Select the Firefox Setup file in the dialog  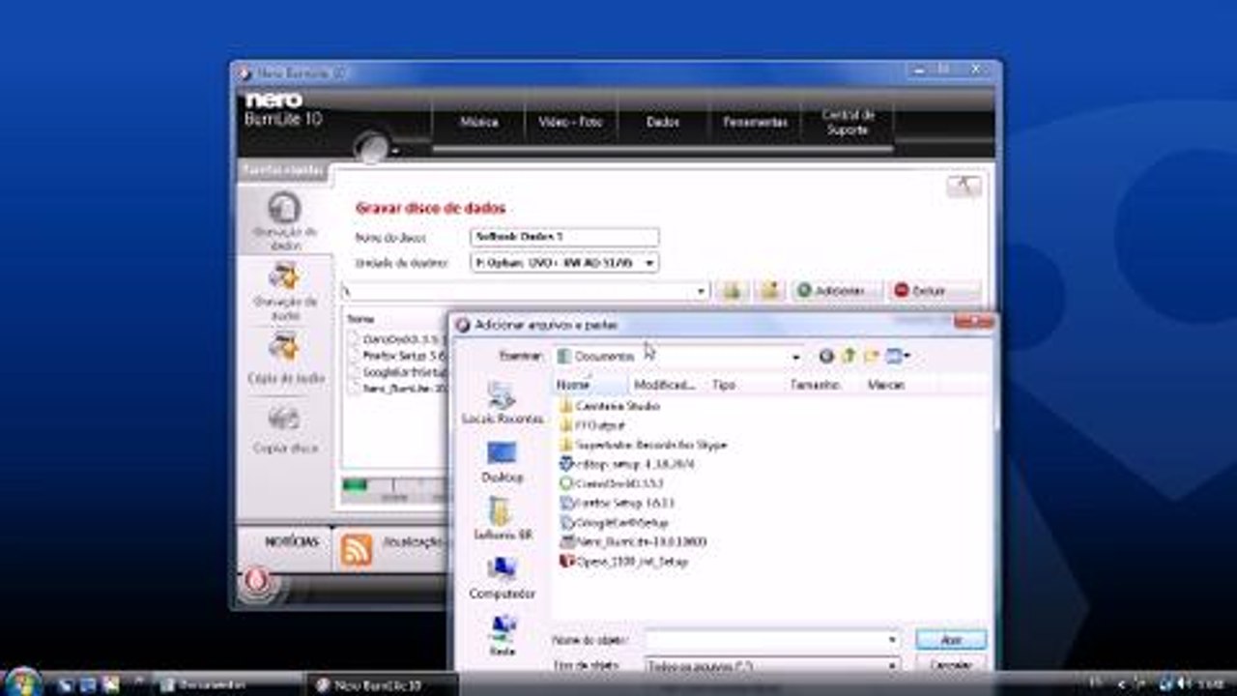click(617, 503)
